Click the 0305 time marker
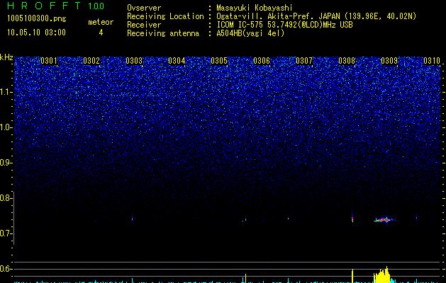Screen dimensions: 446x283 click(x=219, y=61)
